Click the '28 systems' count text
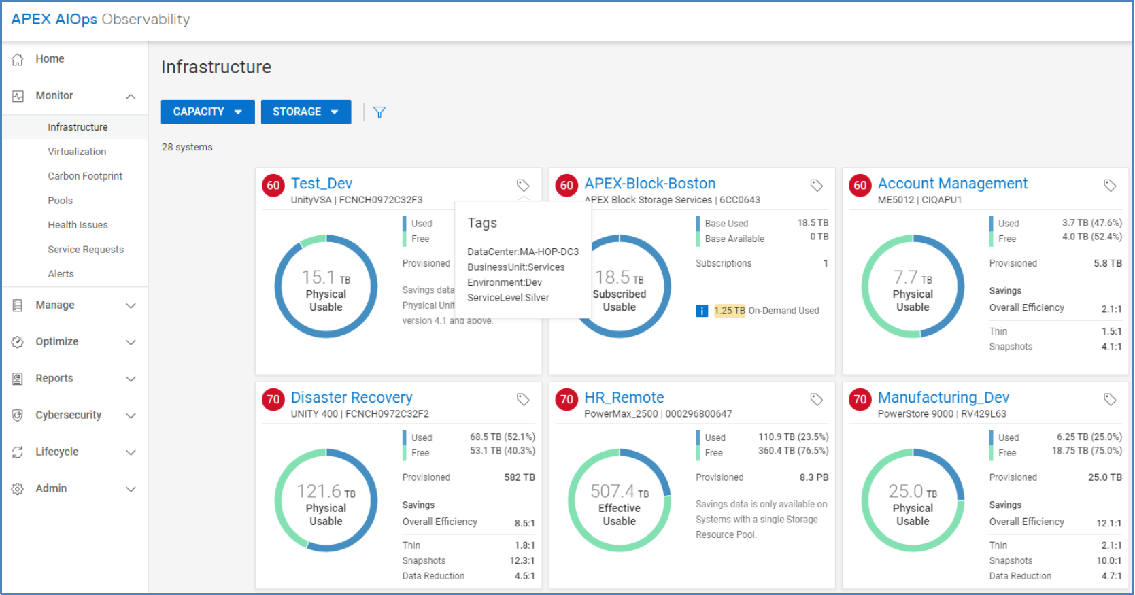This screenshot has height=595, width=1135. [x=187, y=147]
